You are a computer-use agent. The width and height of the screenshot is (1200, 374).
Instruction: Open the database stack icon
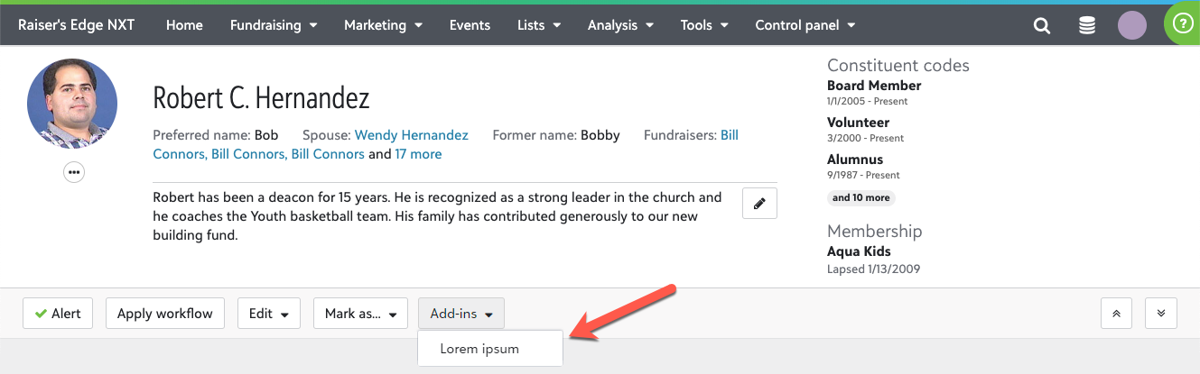click(1087, 26)
